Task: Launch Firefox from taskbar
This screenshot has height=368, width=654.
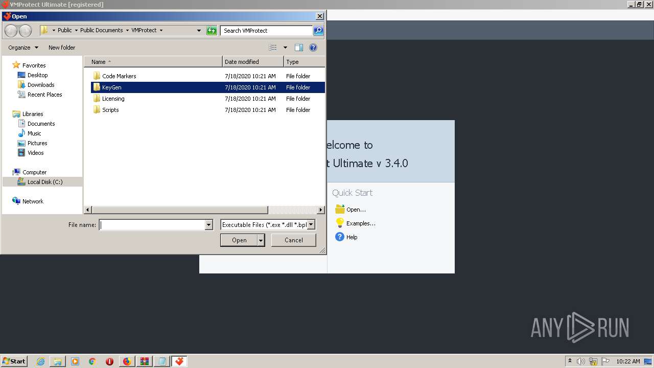Action: [x=127, y=361]
